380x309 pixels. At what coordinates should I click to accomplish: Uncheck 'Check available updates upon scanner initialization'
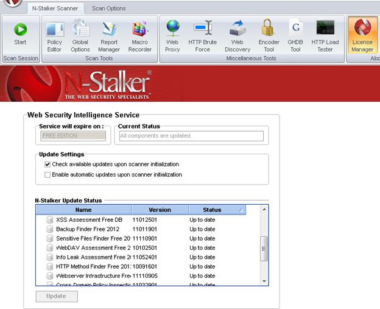coord(47,165)
